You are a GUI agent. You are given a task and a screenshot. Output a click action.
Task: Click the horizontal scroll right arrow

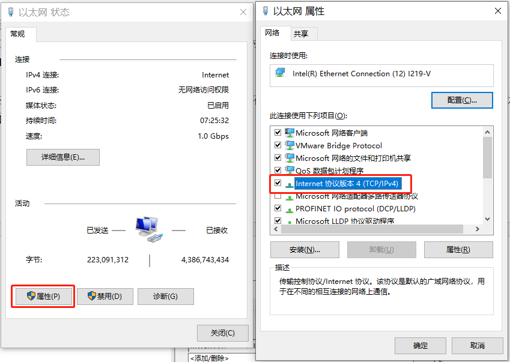pyautogui.click(x=477, y=229)
